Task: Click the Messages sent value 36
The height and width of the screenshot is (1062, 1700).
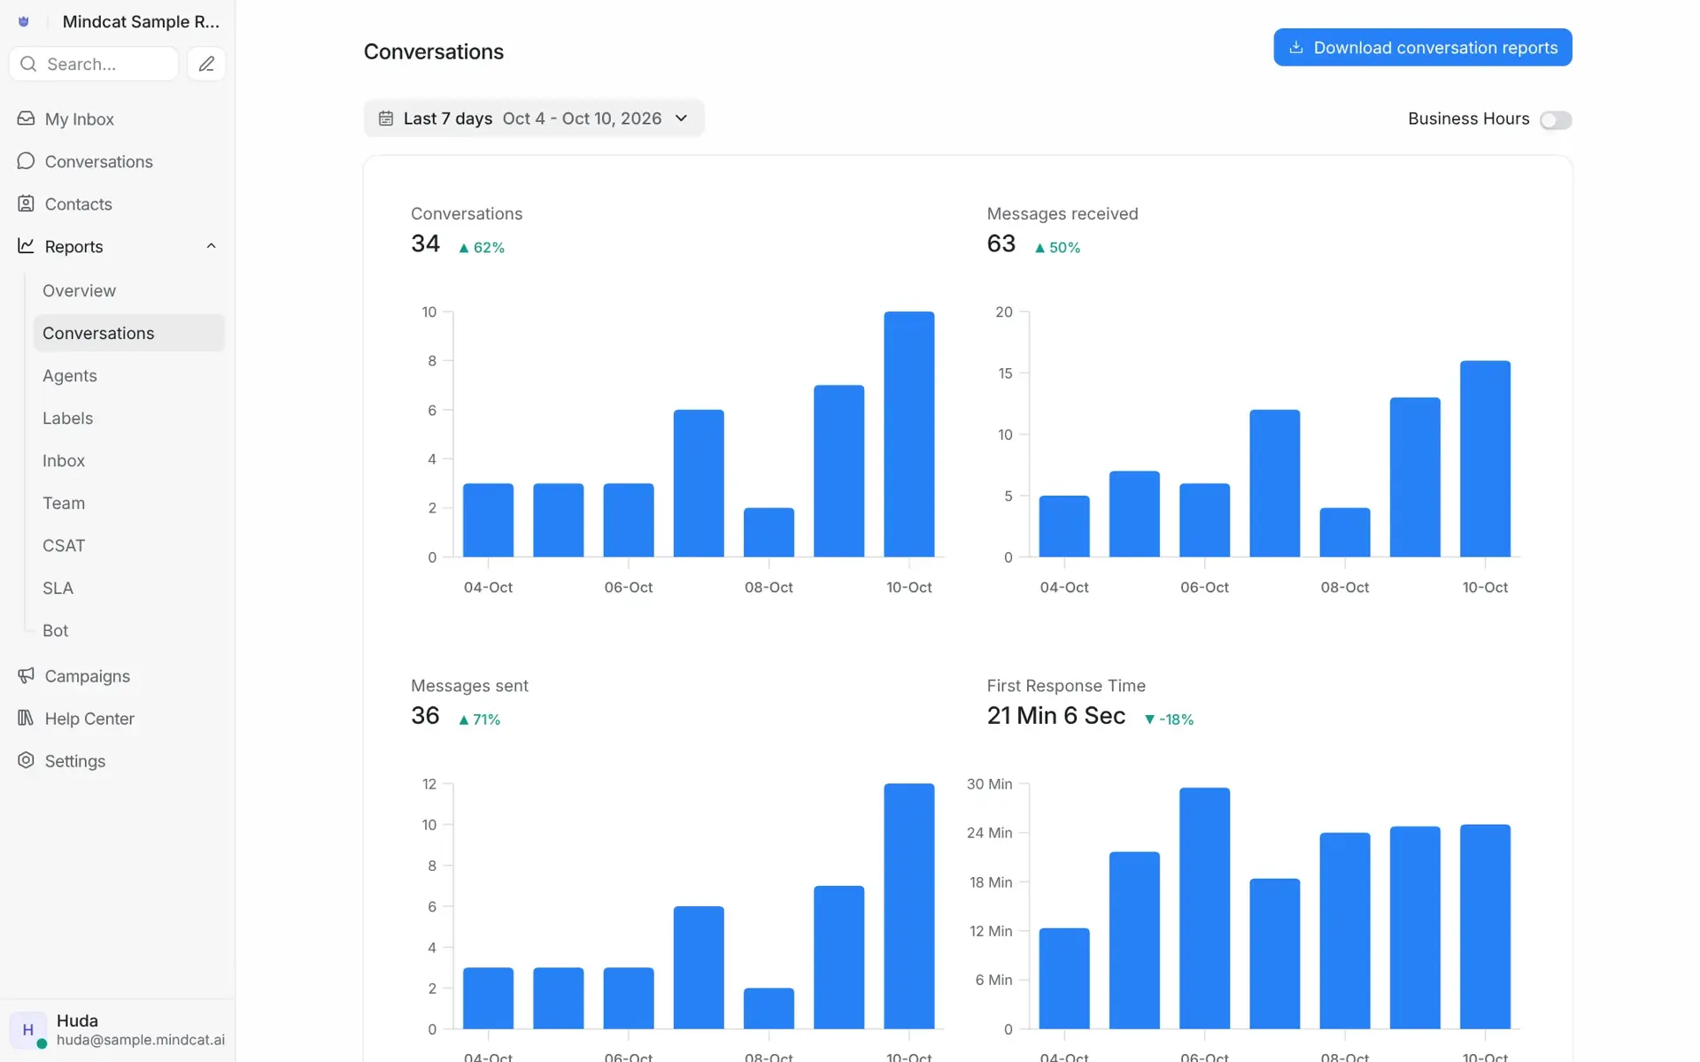Action: (425, 715)
